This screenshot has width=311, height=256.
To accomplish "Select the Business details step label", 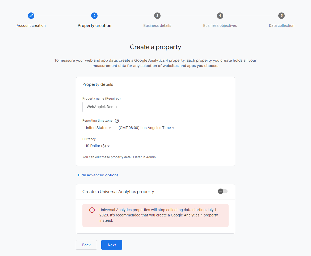I will [x=157, y=25].
